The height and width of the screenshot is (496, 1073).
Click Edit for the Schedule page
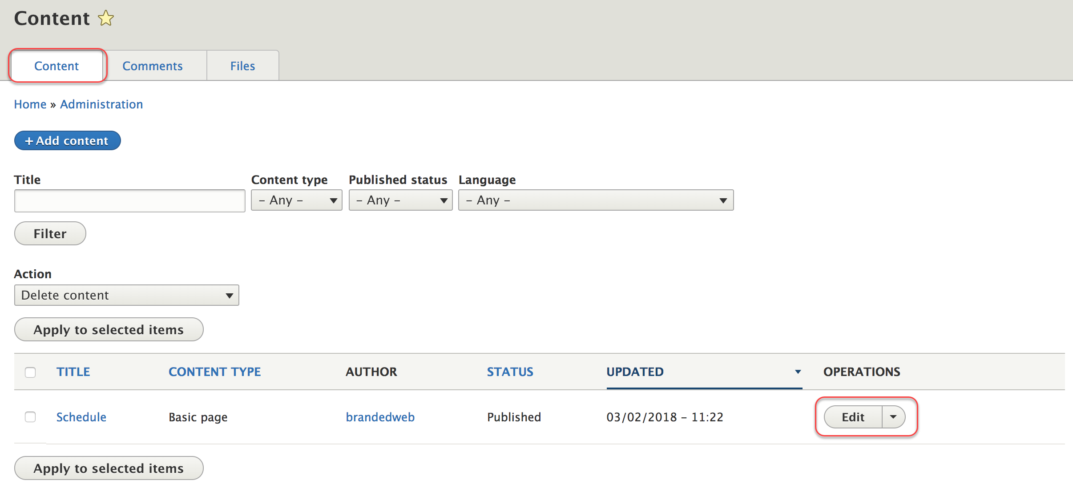[x=852, y=417]
